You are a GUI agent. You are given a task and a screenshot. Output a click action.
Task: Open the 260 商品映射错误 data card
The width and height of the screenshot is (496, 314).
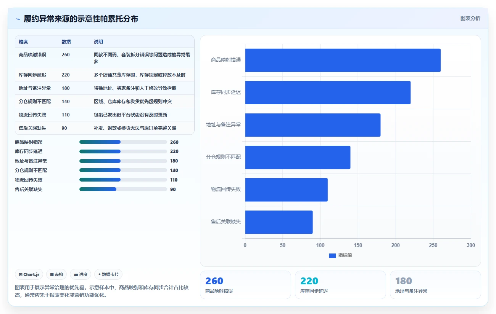(245, 285)
